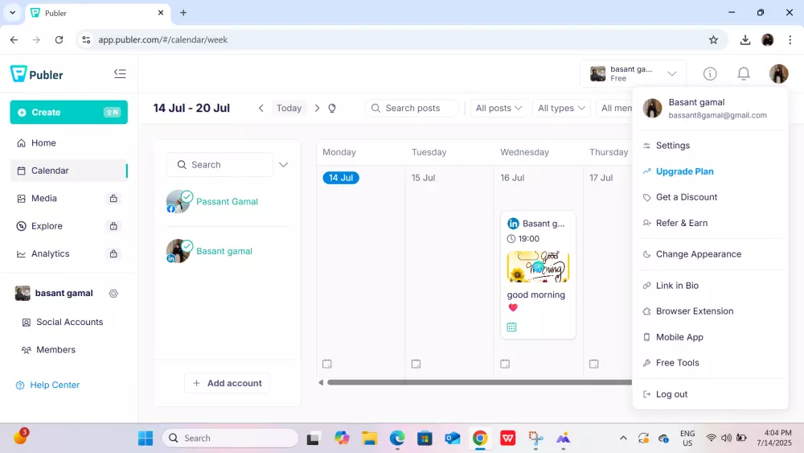
Task: Open the All posts filter dropdown
Action: point(498,109)
